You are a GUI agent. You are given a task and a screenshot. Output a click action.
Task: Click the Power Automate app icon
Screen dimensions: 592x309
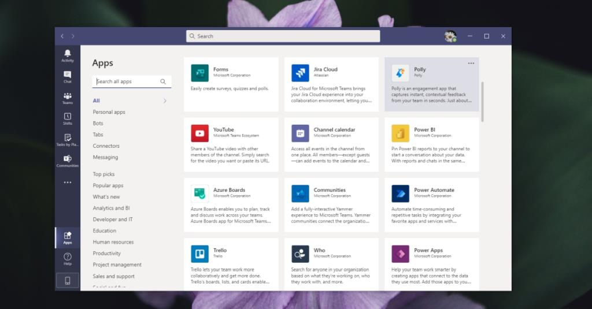click(x=400, y=193)
